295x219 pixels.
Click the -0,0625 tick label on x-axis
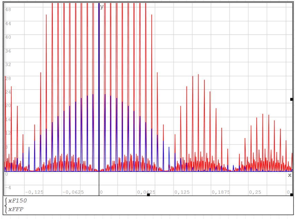73,192
